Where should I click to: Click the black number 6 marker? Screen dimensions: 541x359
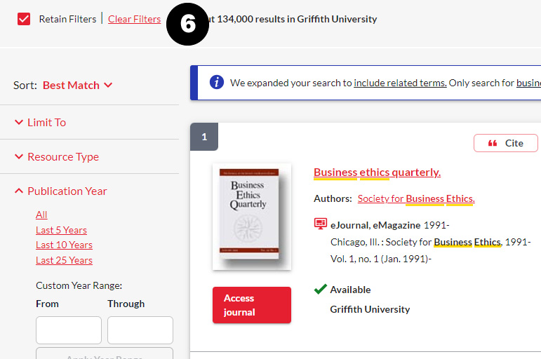pyautogui.click(x=187, y=24)
